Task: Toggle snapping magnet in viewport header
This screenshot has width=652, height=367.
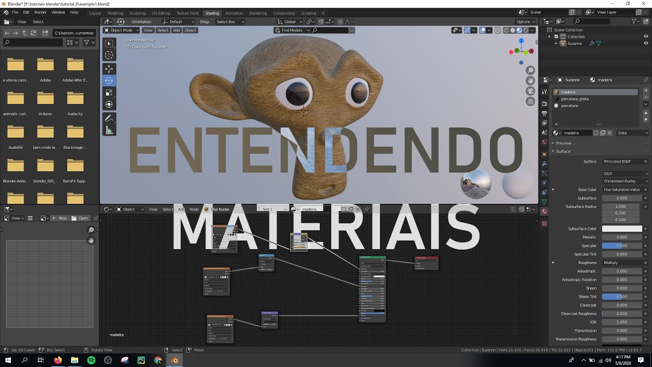Action: click(x=320, y=22)
